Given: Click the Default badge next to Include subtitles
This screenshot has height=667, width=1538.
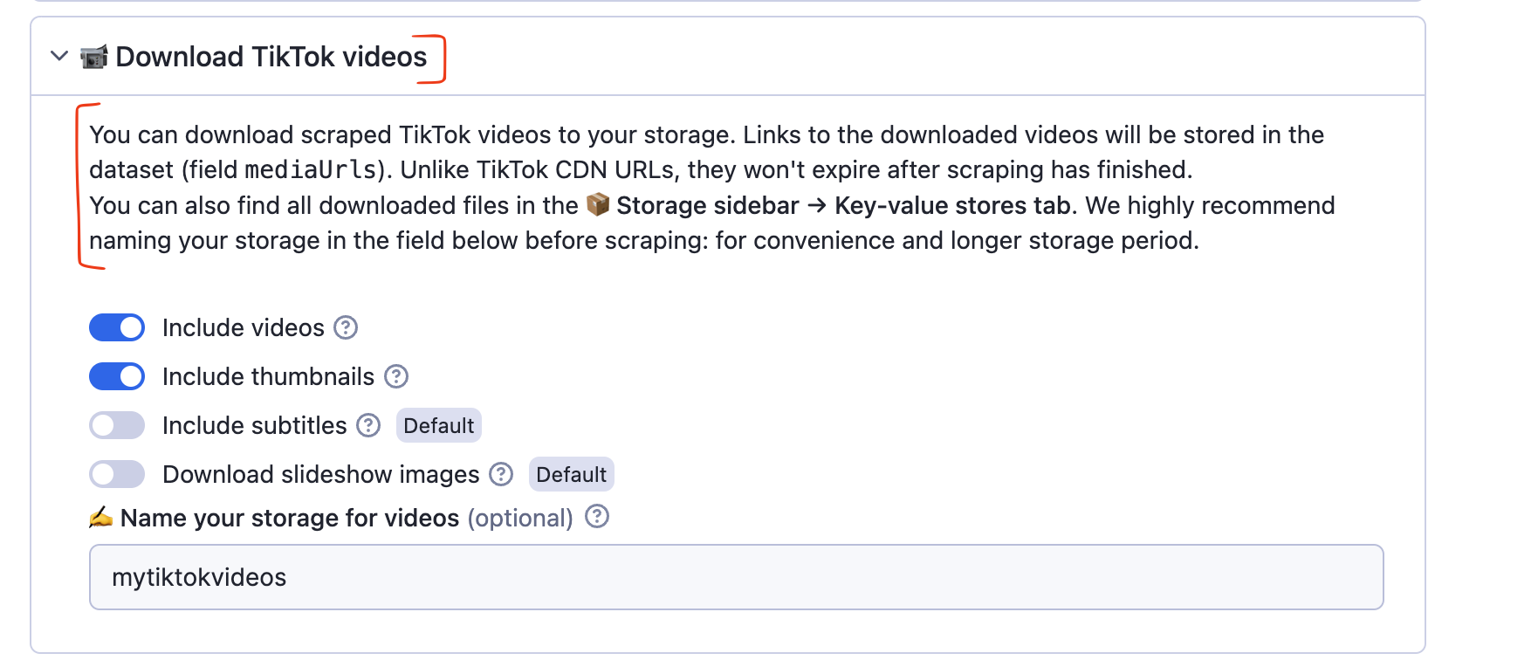Looking at the screenshot, I should pyautogui.click(x=438, y=426).
